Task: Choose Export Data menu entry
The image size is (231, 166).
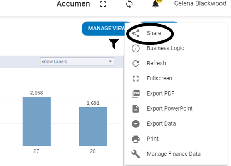Action: click(161, 124)
